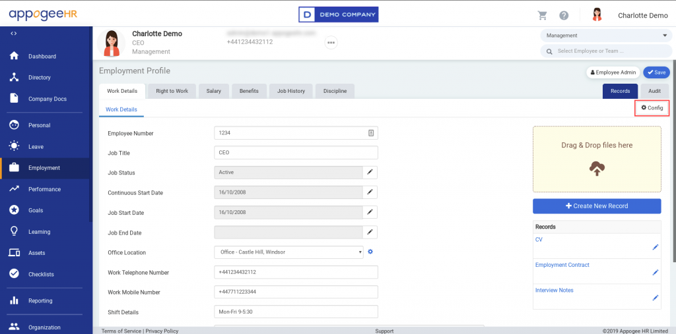This screenshot has height=334, width=676.
Task: Edit the CV record pencil icon
Action: (655, 247)
